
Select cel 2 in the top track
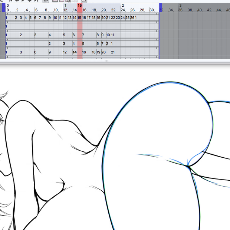point(16,18)
